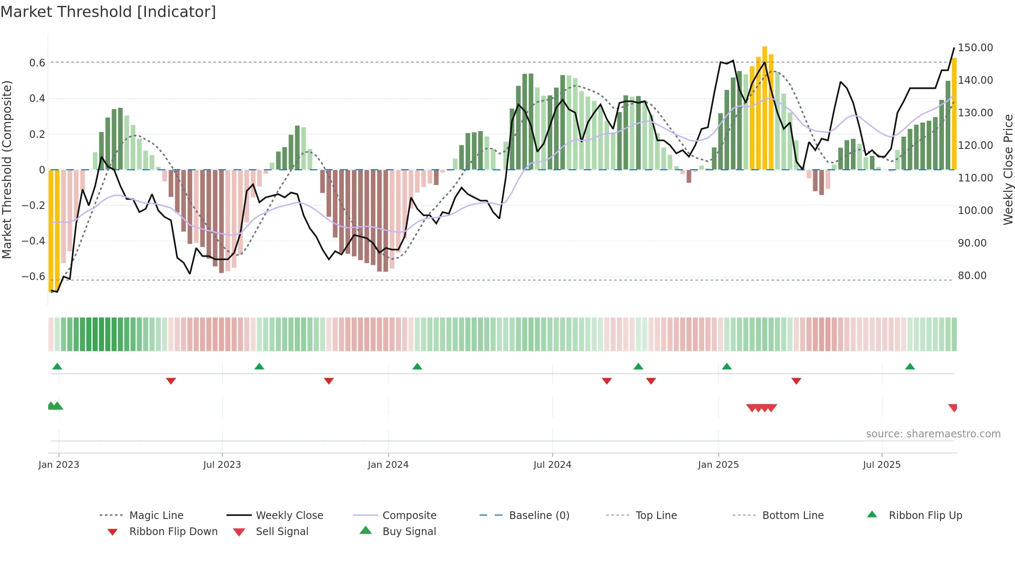
Task: Click the 120.00 price axis label
Action: [975, 145]
